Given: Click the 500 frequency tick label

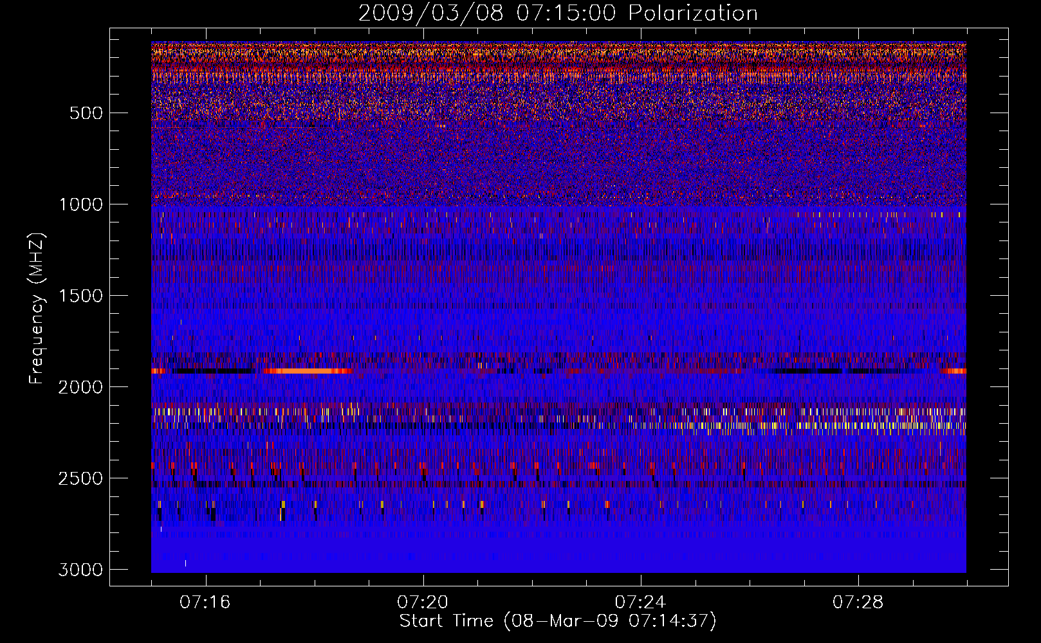Looking at the screenshot, I should tap(86, 113).
